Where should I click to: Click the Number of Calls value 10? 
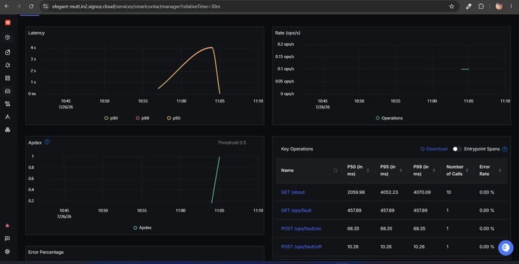pyautogui.click(x=448, y=192)
